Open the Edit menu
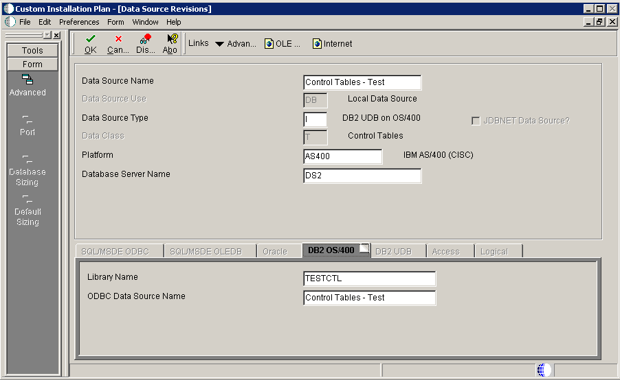The image size is (620, 380). coord(45,22)
